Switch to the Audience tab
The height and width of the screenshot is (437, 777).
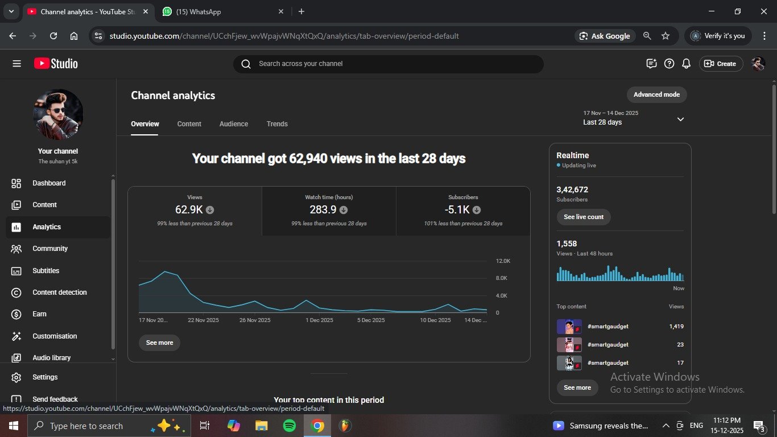point(233,124)
